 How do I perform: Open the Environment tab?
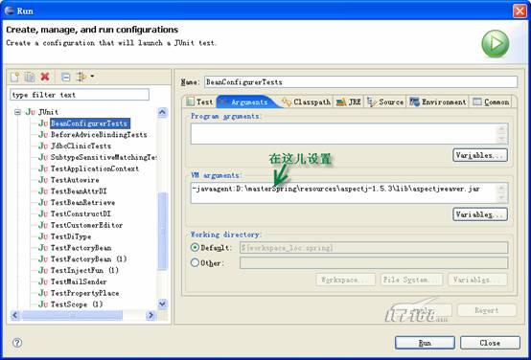coord(438,101)
